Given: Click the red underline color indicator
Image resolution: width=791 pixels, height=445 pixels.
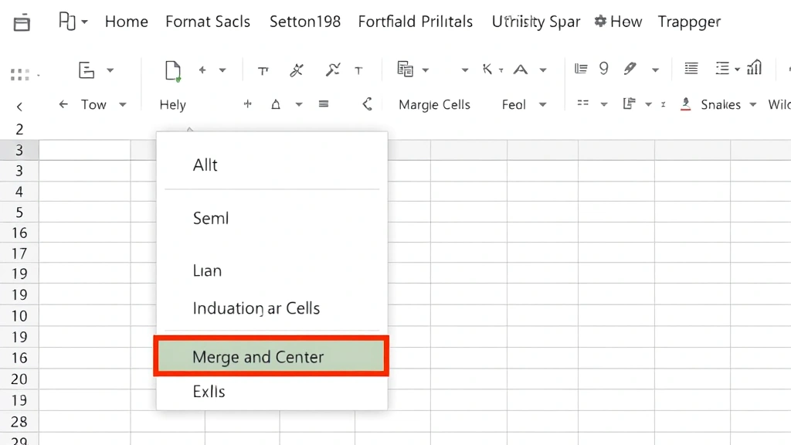Looking at the screenshot, I should point(685,110).
